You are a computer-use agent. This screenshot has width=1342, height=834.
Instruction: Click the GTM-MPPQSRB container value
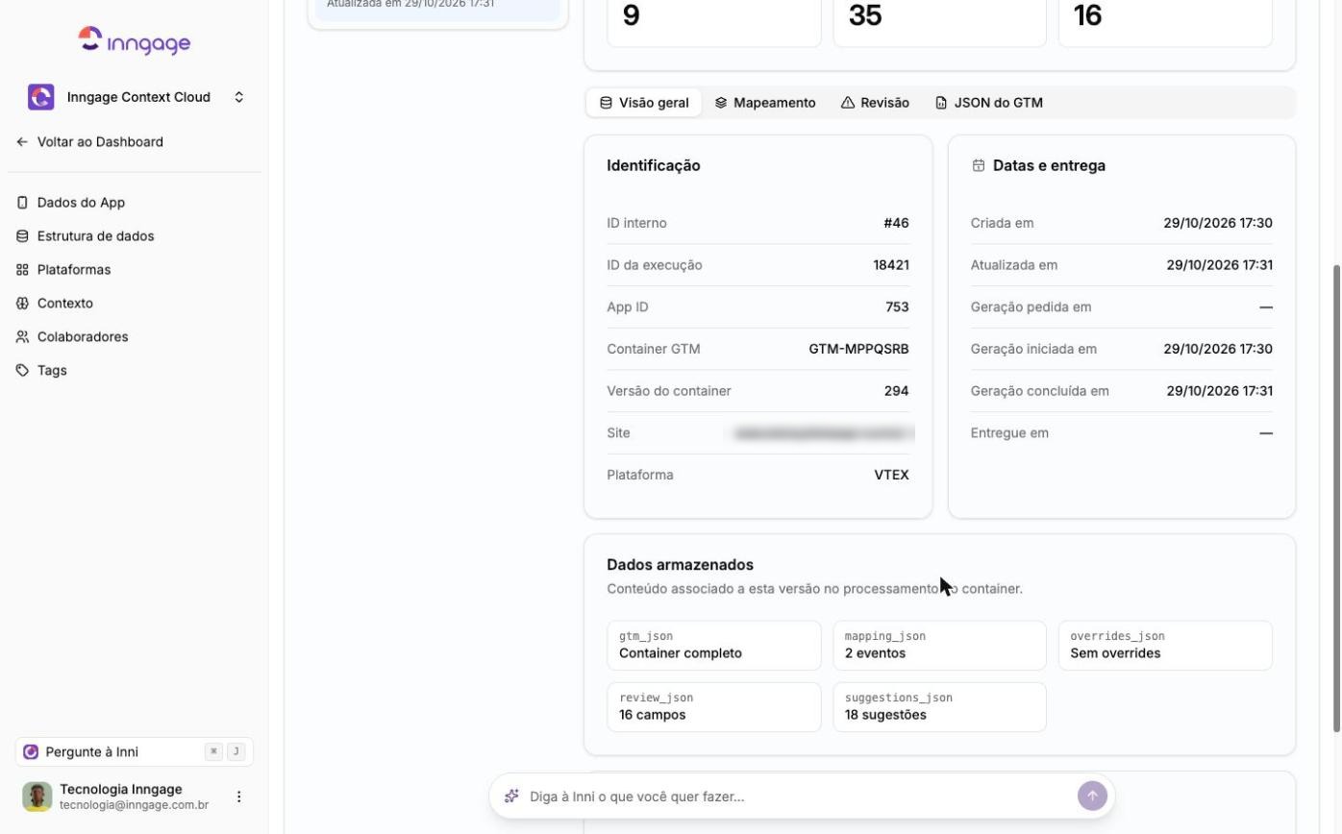(858, 349)
